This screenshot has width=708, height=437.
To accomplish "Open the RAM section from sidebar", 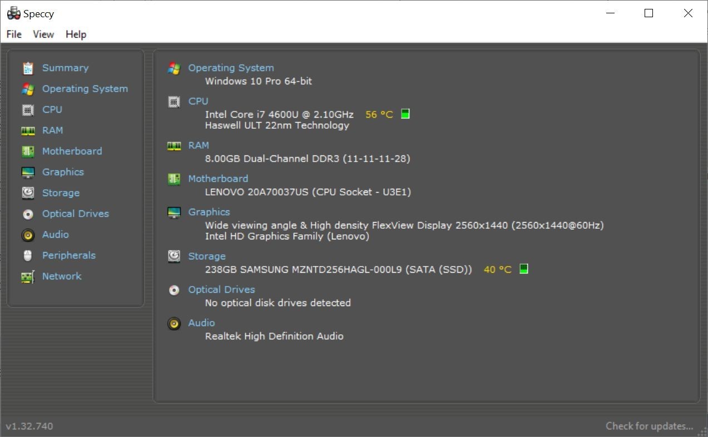I will pyautogui.click(x=52, y=130).
